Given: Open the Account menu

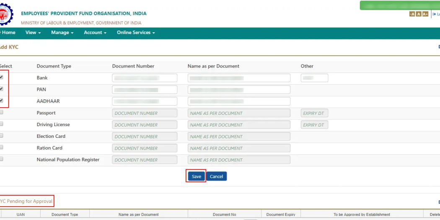Looking at the screenshot, I should pyautogui.click(x=95, y=33).
